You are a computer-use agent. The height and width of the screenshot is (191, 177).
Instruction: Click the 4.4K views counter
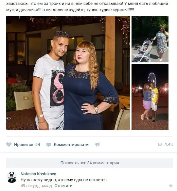tap(169, 144)
